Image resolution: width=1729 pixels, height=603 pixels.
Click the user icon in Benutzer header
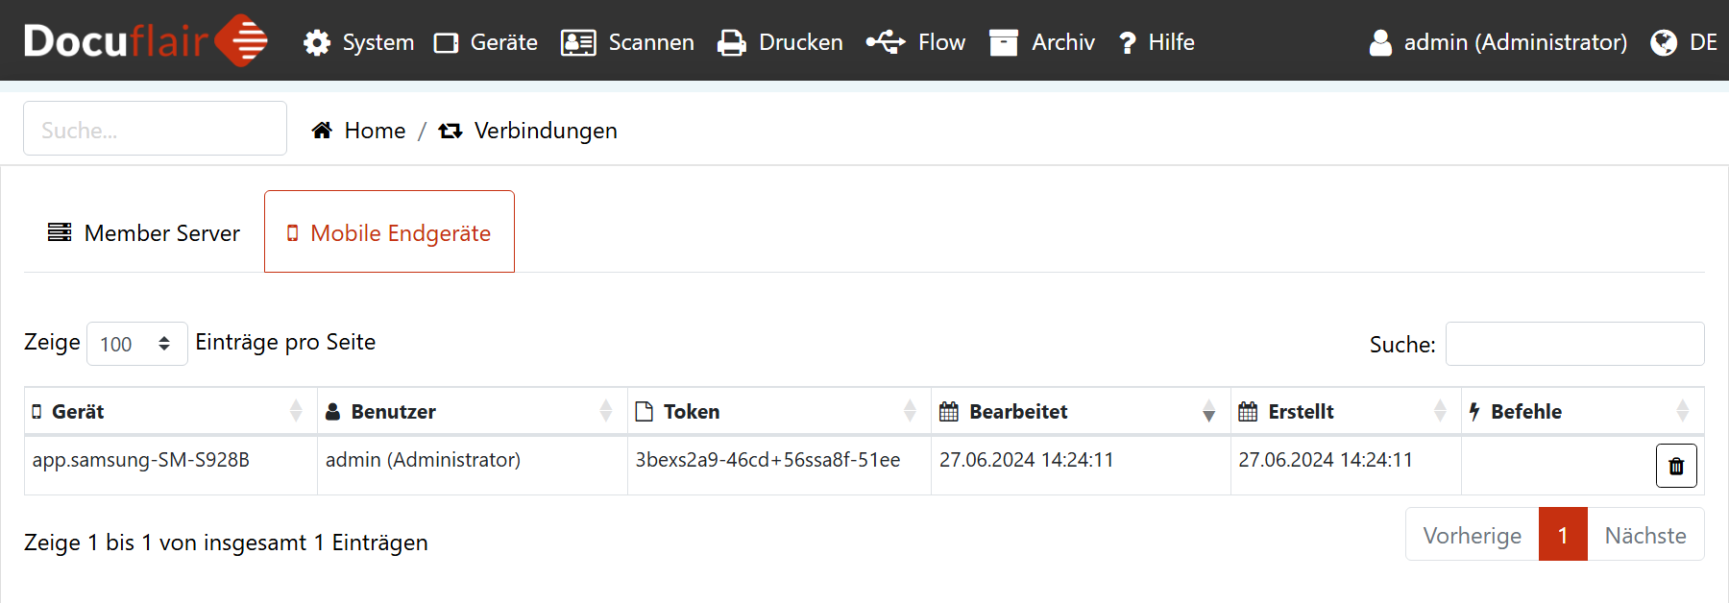point(333,411)
